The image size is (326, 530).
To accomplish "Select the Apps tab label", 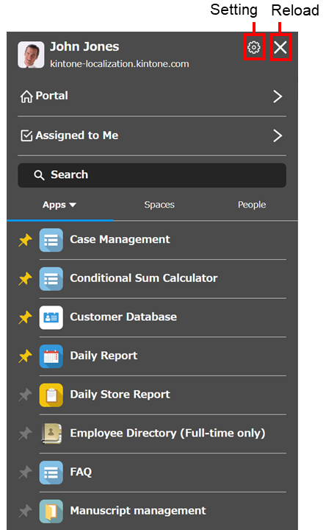I will [54, 205].
